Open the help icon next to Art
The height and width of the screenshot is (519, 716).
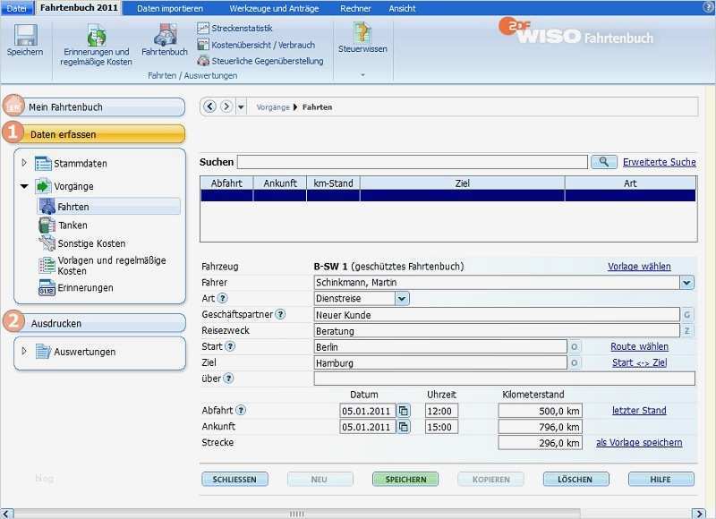pos(222,299)
